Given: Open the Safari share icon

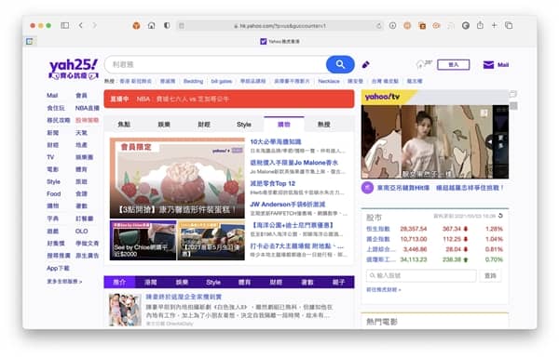Looking at the screenshot, I should tap(480, 25).
